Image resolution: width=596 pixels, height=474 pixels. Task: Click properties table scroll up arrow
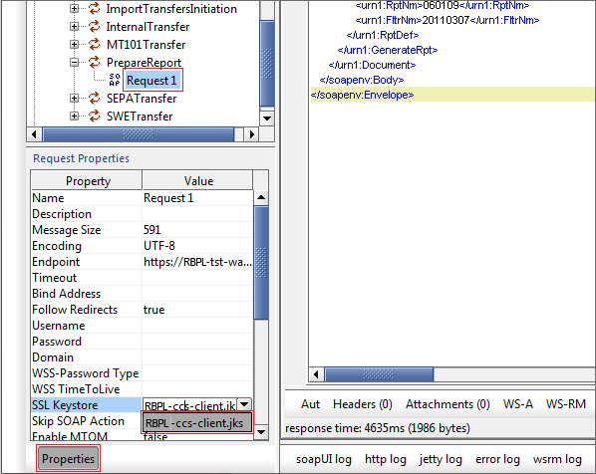tap(261, 197)
